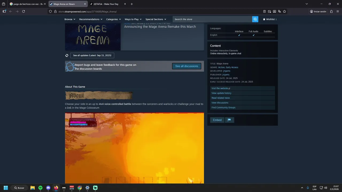342x192 pixels.
Task: Click the Steam store search magnifier button
Action: [255, 19]
